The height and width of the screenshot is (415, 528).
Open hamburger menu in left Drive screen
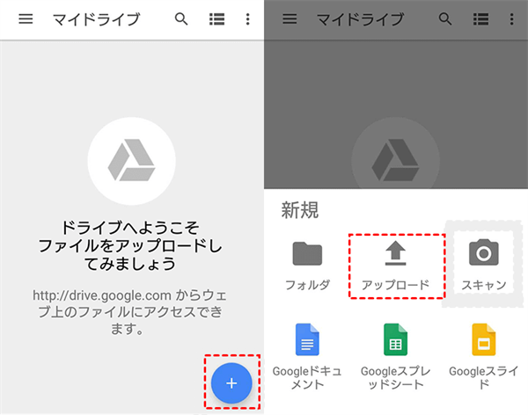click(x=26, y=18)
